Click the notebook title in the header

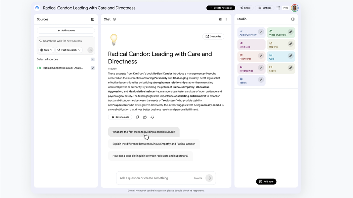click(89, 8)
